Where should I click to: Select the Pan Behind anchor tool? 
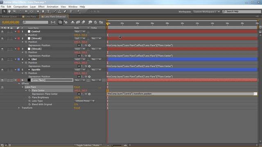pos(32,11)
